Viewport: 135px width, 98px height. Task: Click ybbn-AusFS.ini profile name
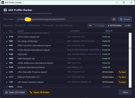tap(74, 58)
